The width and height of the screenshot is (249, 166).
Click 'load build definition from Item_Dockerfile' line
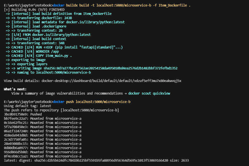[x=59, y=14]
